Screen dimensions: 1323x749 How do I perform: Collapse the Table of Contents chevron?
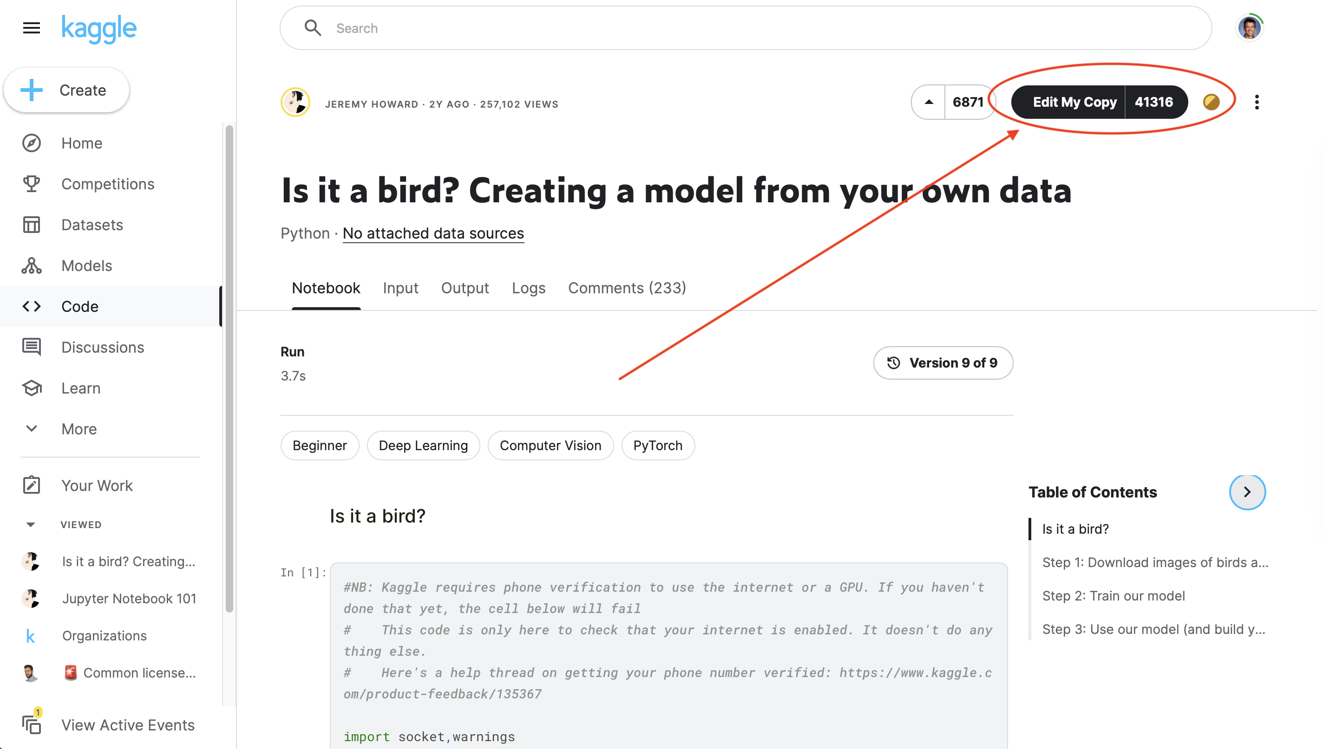(1247, 492)
